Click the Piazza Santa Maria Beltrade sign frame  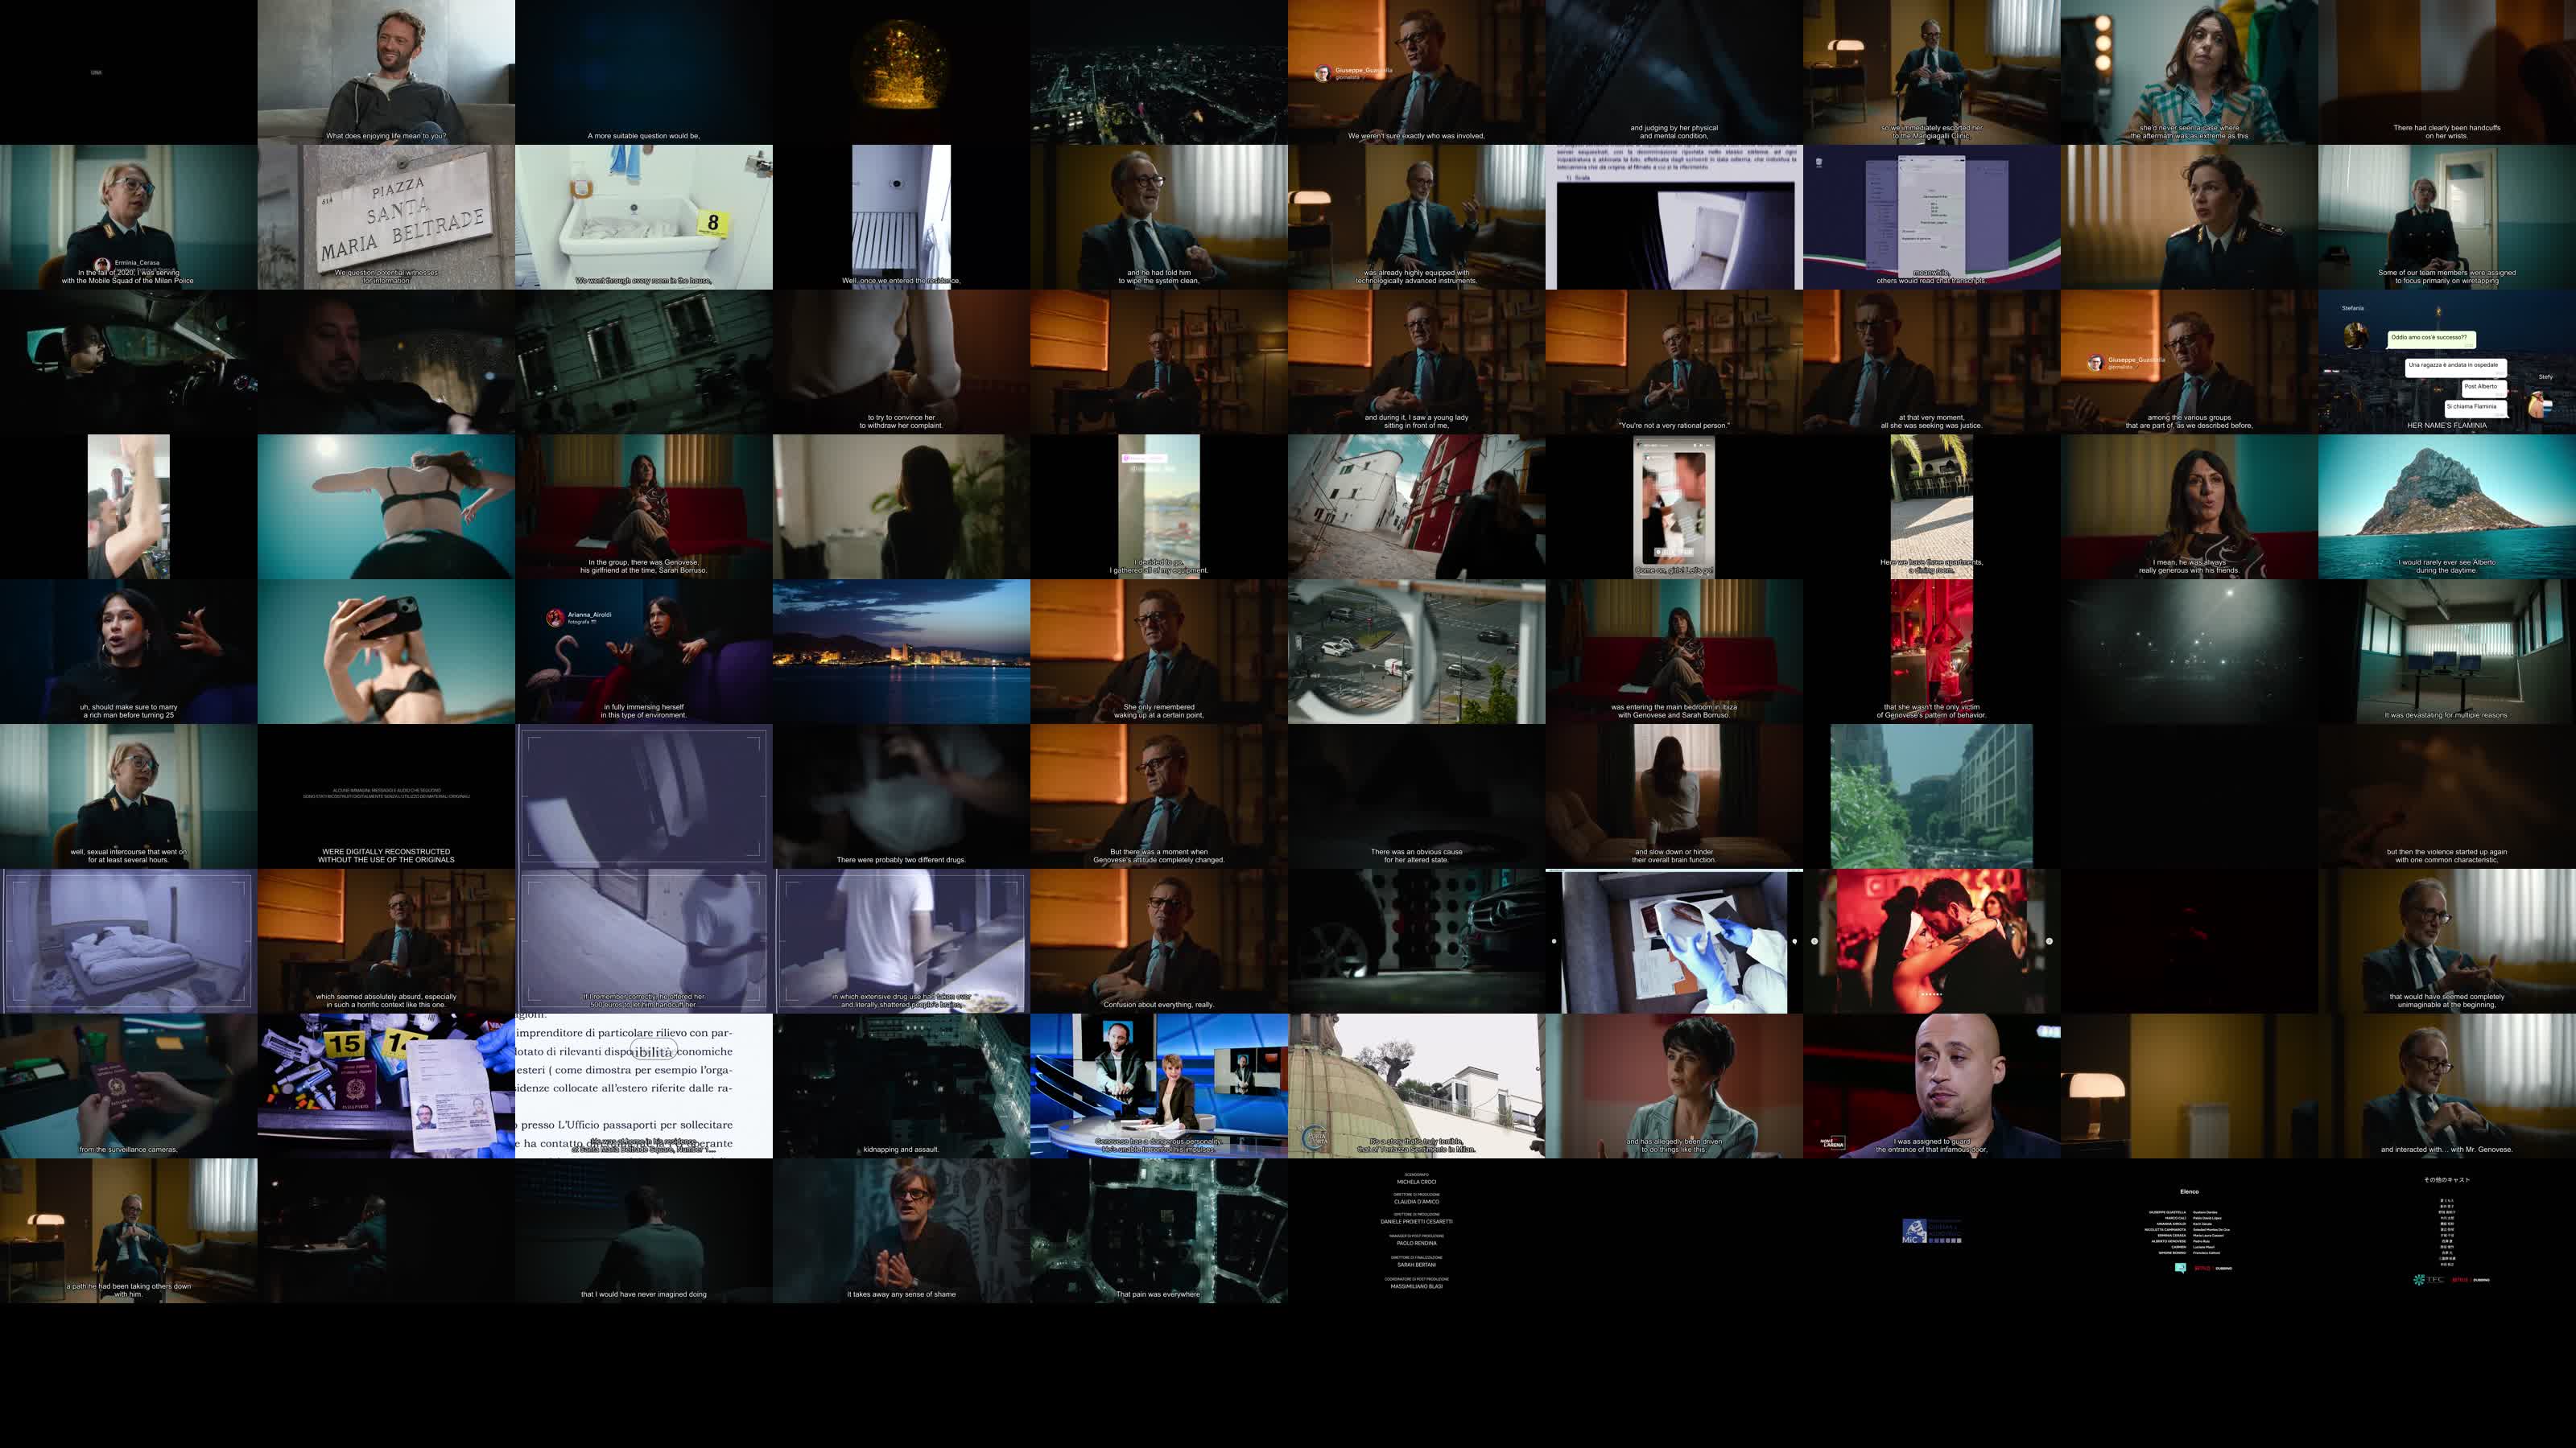386,217
